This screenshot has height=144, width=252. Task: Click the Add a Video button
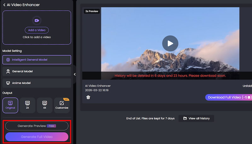(37, 30)
